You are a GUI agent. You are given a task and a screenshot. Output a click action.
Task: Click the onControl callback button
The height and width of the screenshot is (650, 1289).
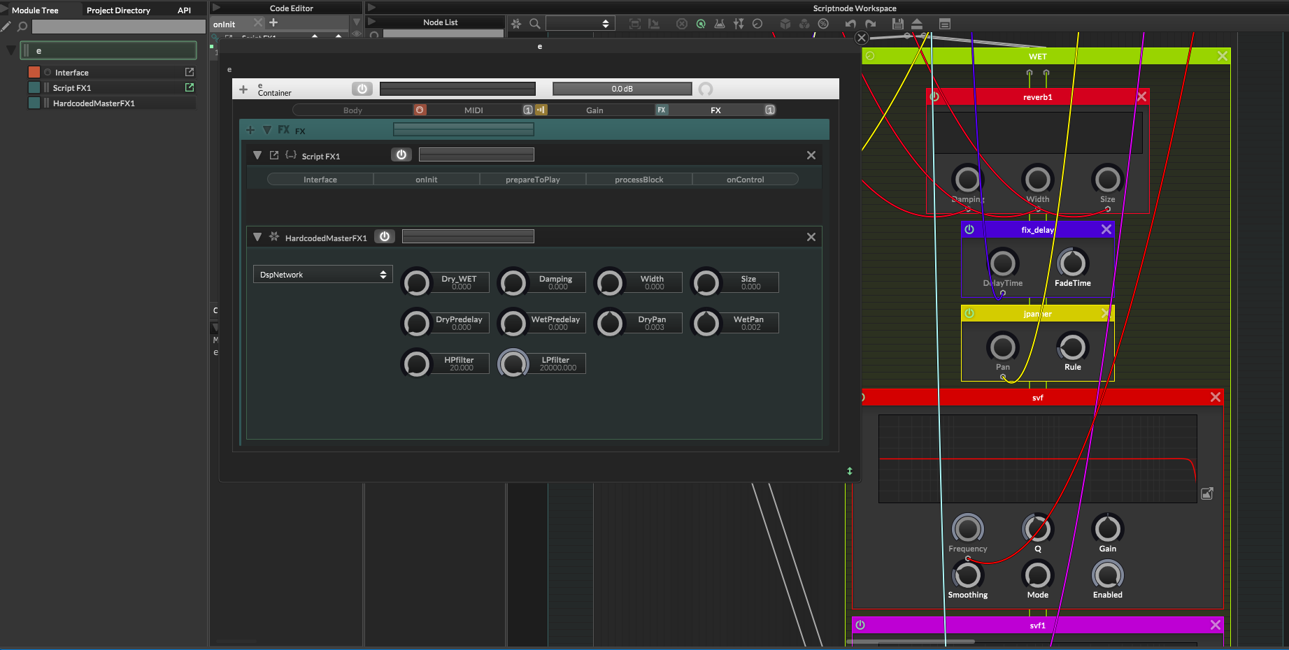point(746,180)
